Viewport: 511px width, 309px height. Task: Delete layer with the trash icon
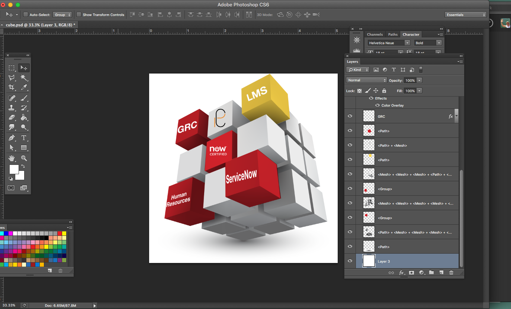(451, 273)
